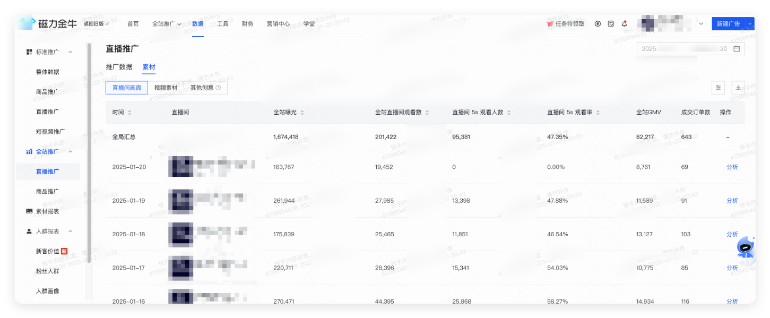Click the export download icon above the table
770x318 pixels.
coord(738,87)
